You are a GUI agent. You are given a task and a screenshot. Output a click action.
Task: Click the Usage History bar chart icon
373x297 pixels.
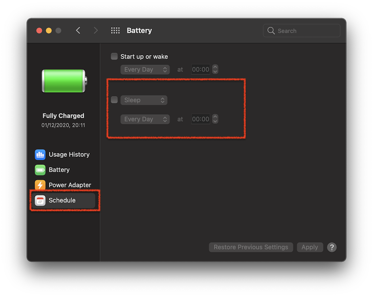tap(40, 155)
